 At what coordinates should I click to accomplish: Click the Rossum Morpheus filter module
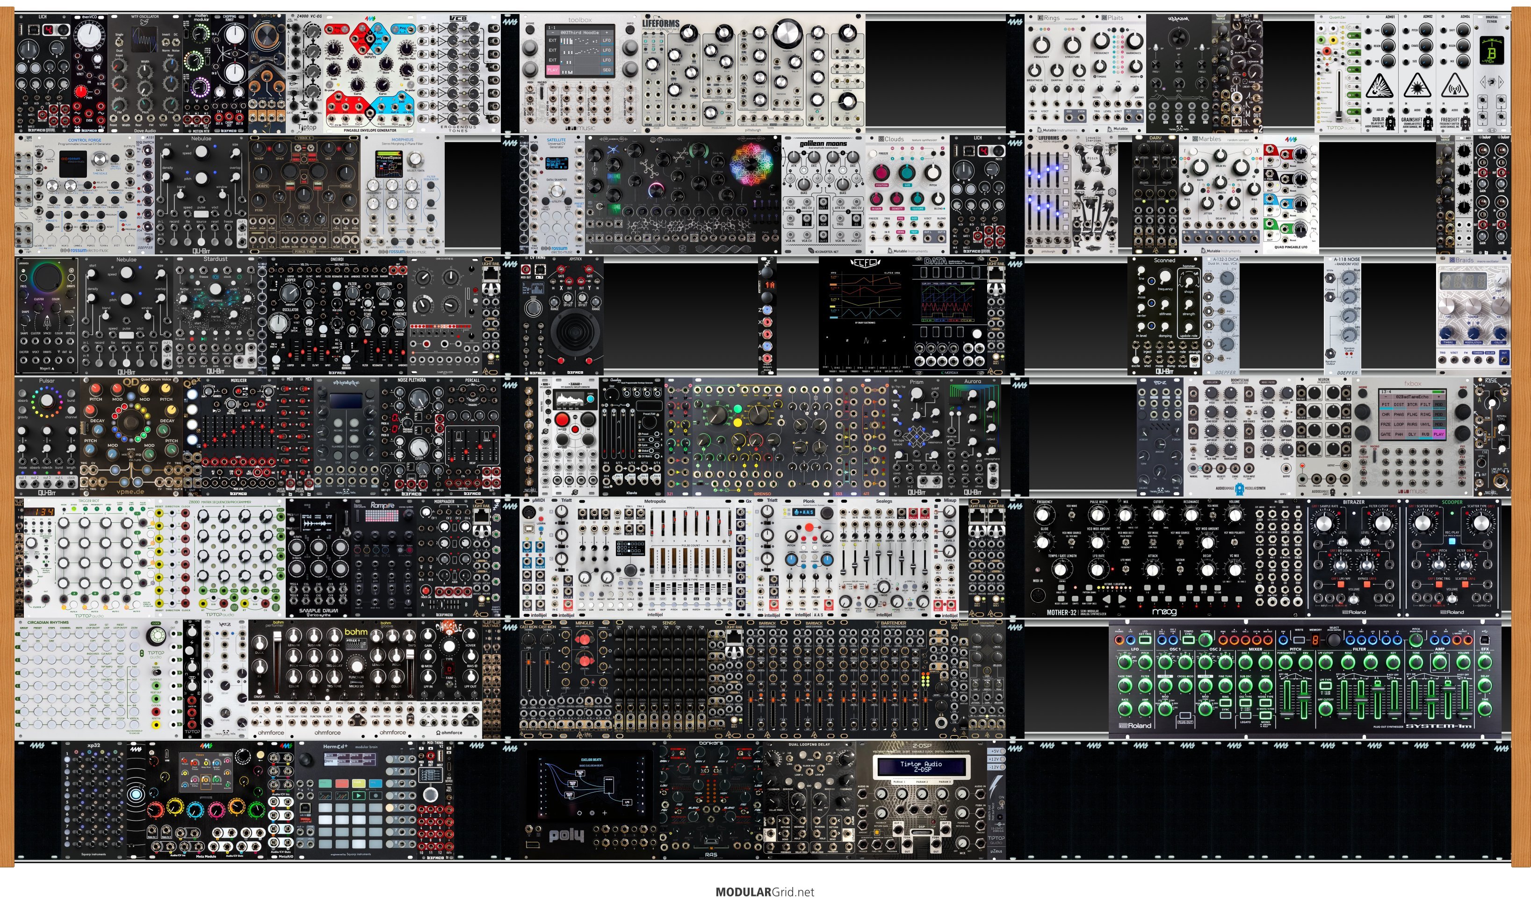[402, 195]
